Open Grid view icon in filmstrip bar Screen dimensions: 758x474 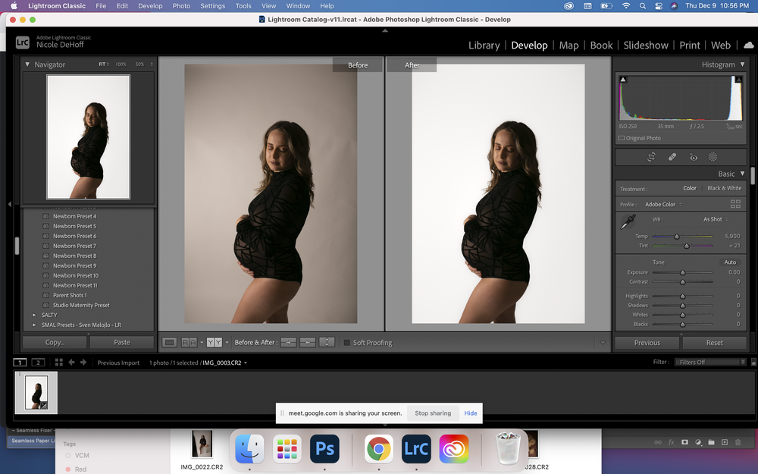pyautogui.click(x=59, y=363)
